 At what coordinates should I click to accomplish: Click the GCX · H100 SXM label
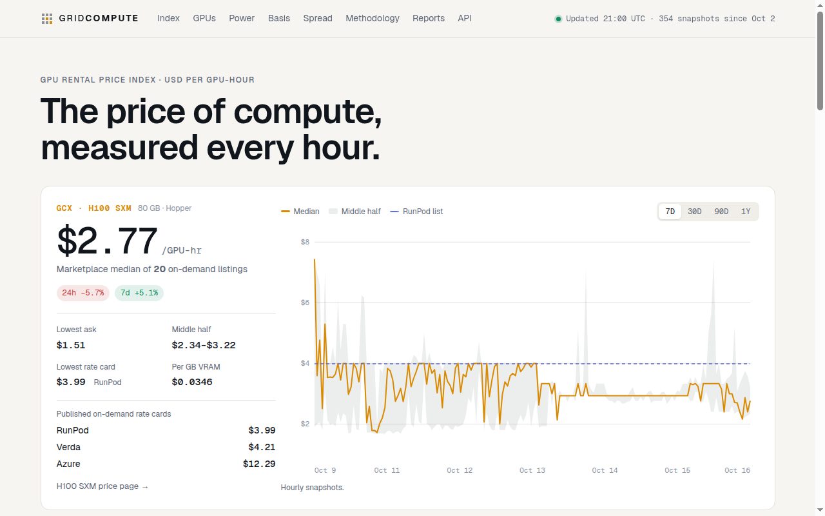94,208
